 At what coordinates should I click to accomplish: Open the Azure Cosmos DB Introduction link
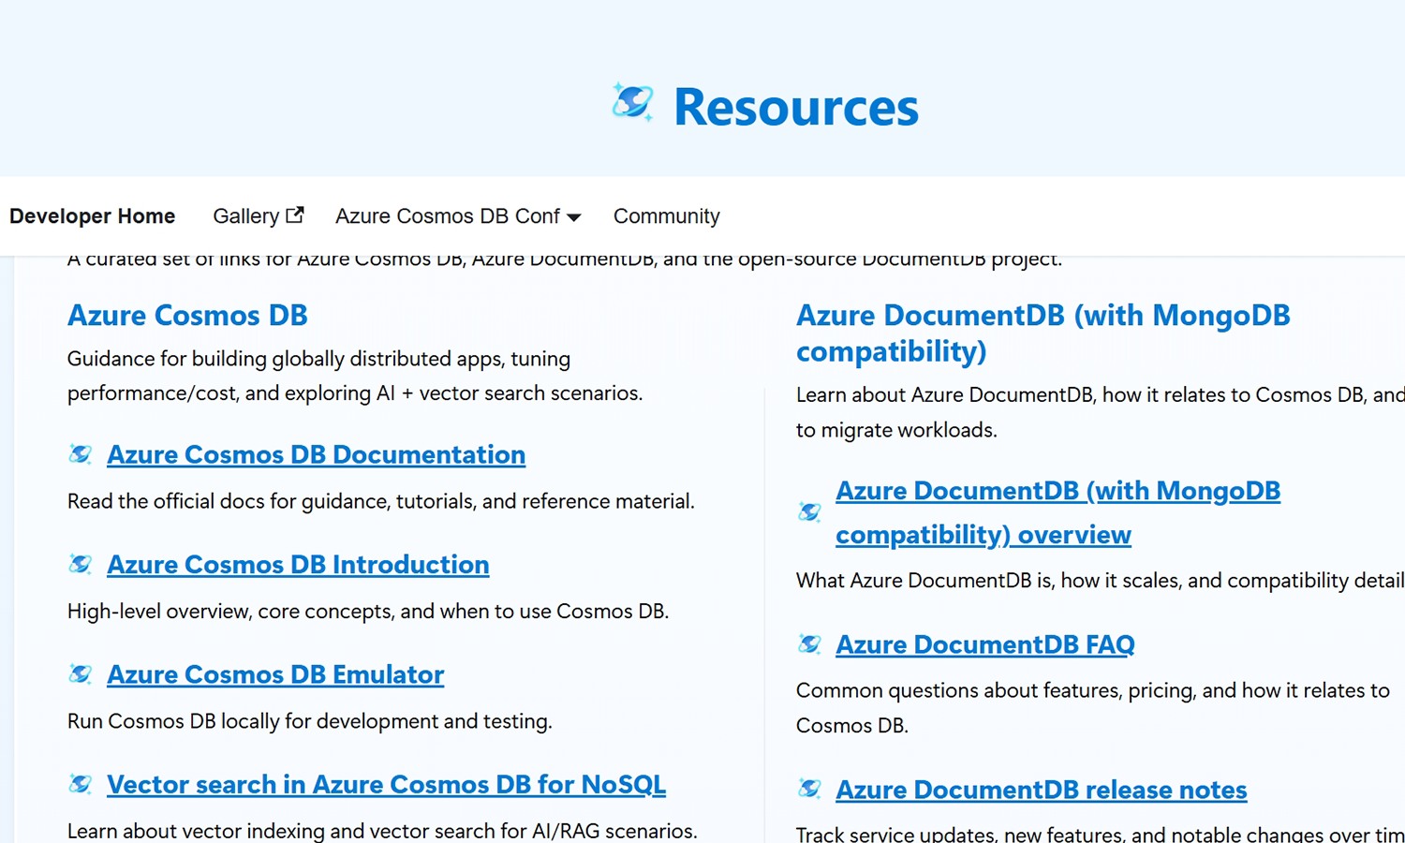[x=298, y=564]
